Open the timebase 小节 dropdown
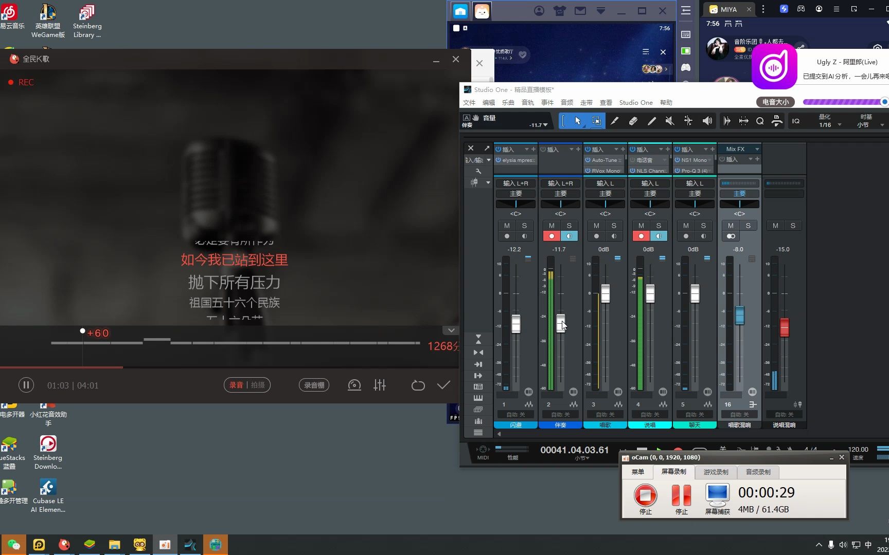This screenshot has width=889, height=555. point(882,125)
